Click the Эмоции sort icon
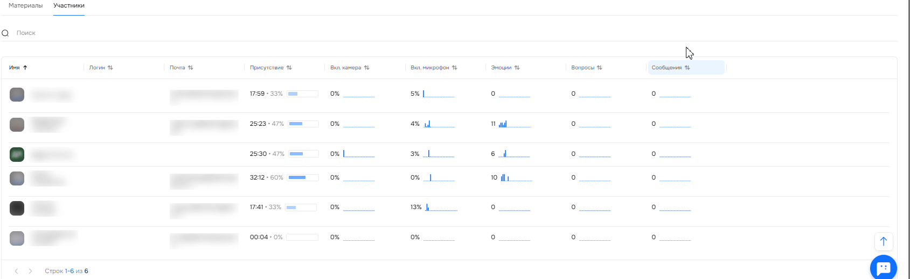The height and width of the screenshot is (279, 910). point(517,68)
